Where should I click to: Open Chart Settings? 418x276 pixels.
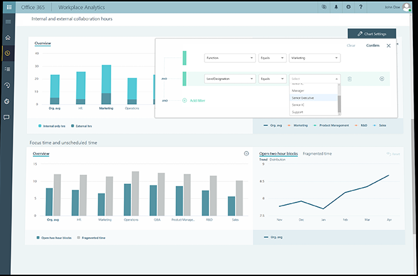click(x=372, y=34)
